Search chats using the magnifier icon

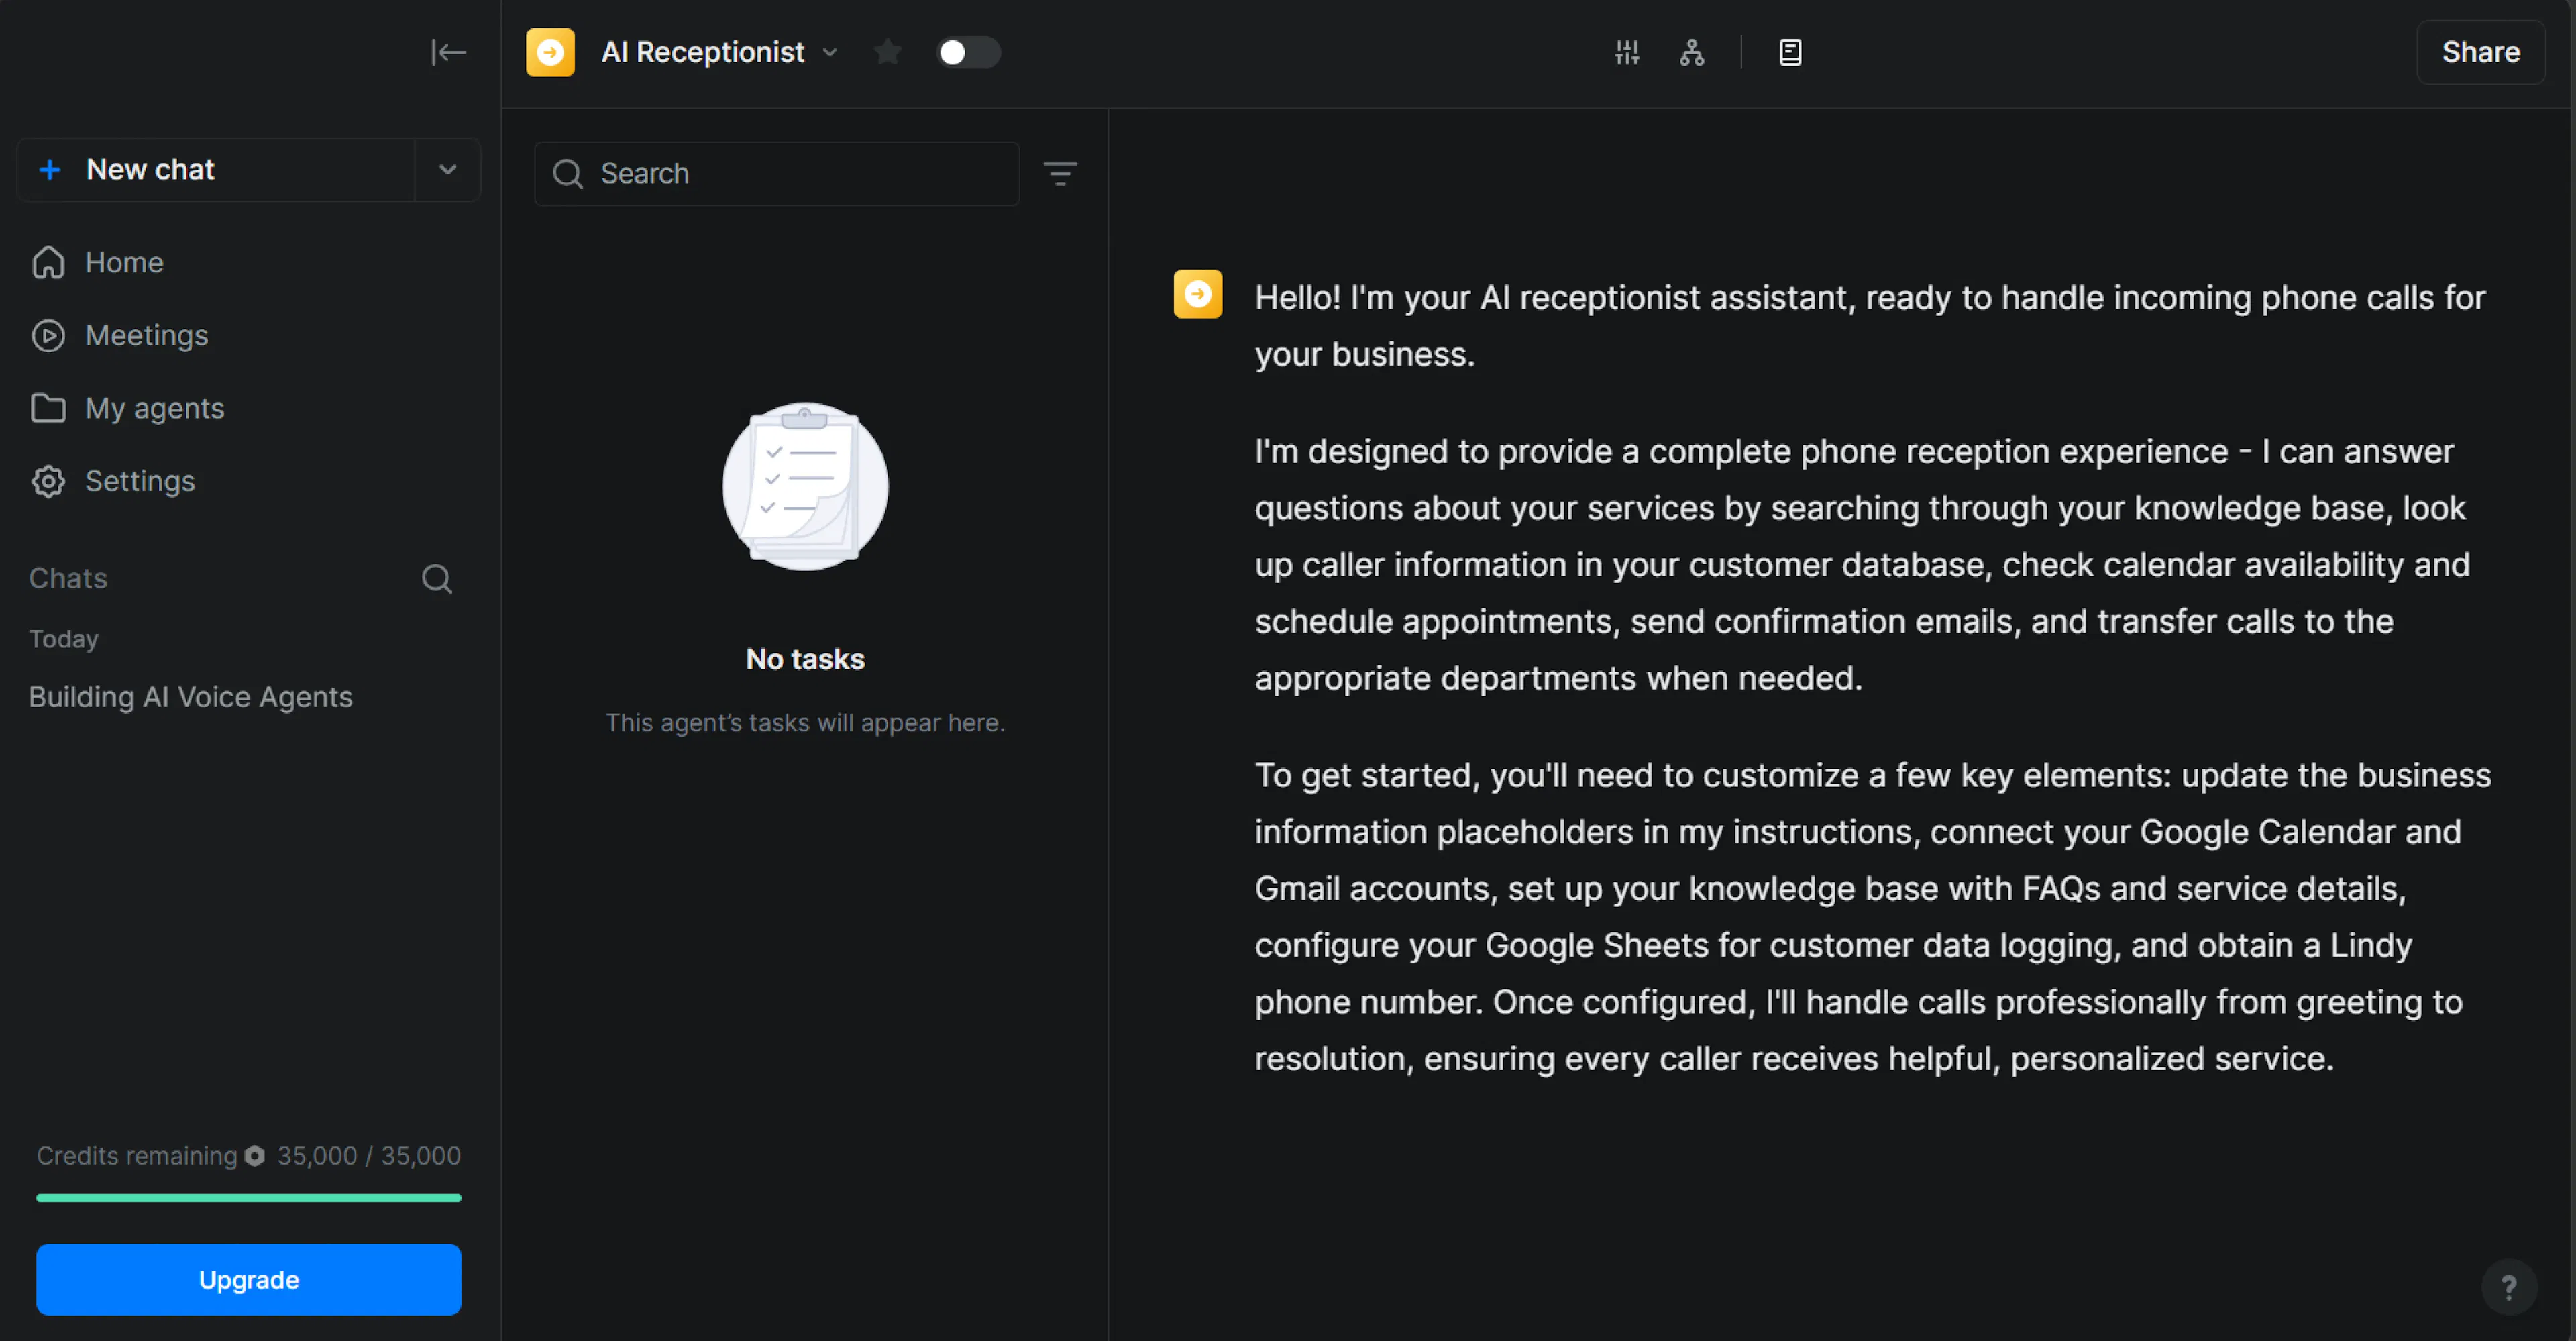(x=437, y=578)
